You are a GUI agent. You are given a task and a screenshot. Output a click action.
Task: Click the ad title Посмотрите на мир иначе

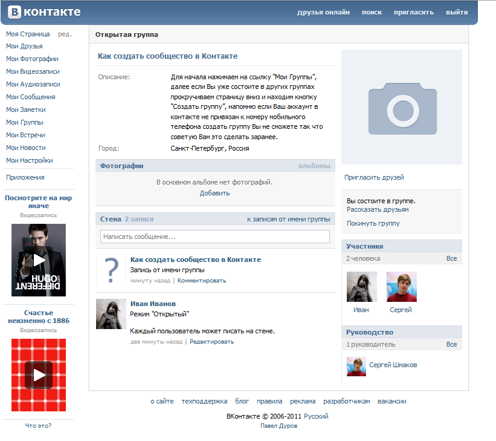pyautogui.click(x=38, y=202)
